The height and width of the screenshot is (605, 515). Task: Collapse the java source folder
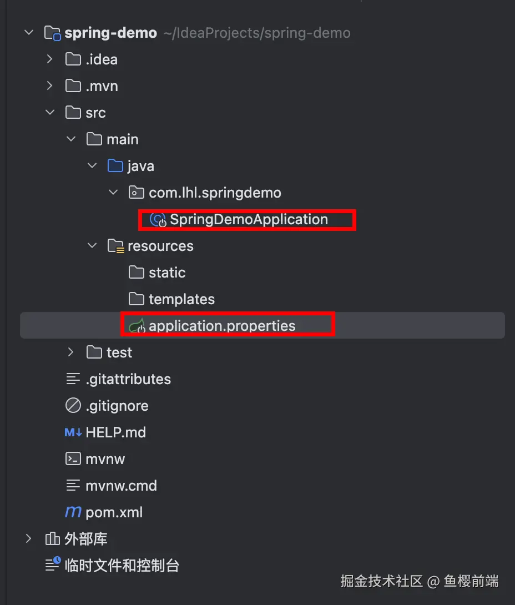[x=92, y=166]
